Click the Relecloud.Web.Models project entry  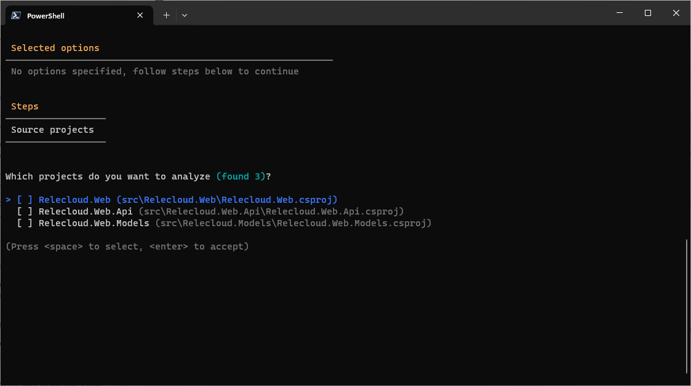pos(94,223)
